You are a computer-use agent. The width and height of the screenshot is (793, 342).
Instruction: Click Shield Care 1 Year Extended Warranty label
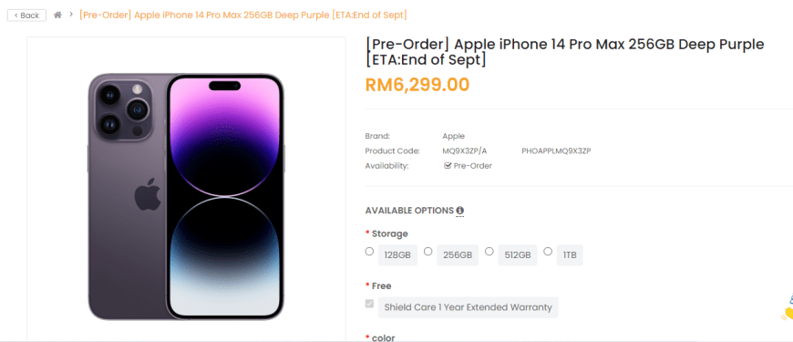(x=469, y=307)
